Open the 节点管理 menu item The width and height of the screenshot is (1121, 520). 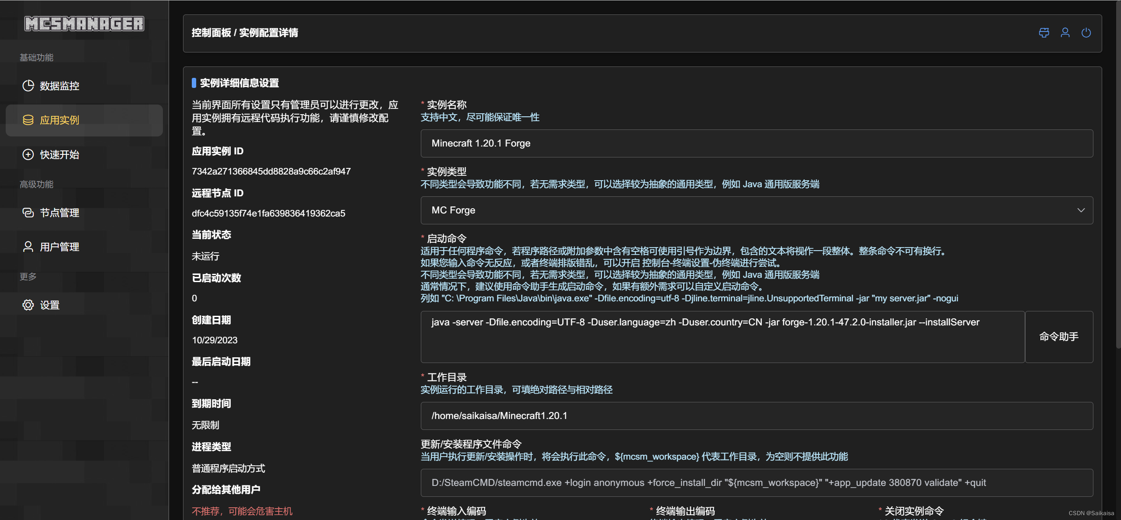pos(60,213)
